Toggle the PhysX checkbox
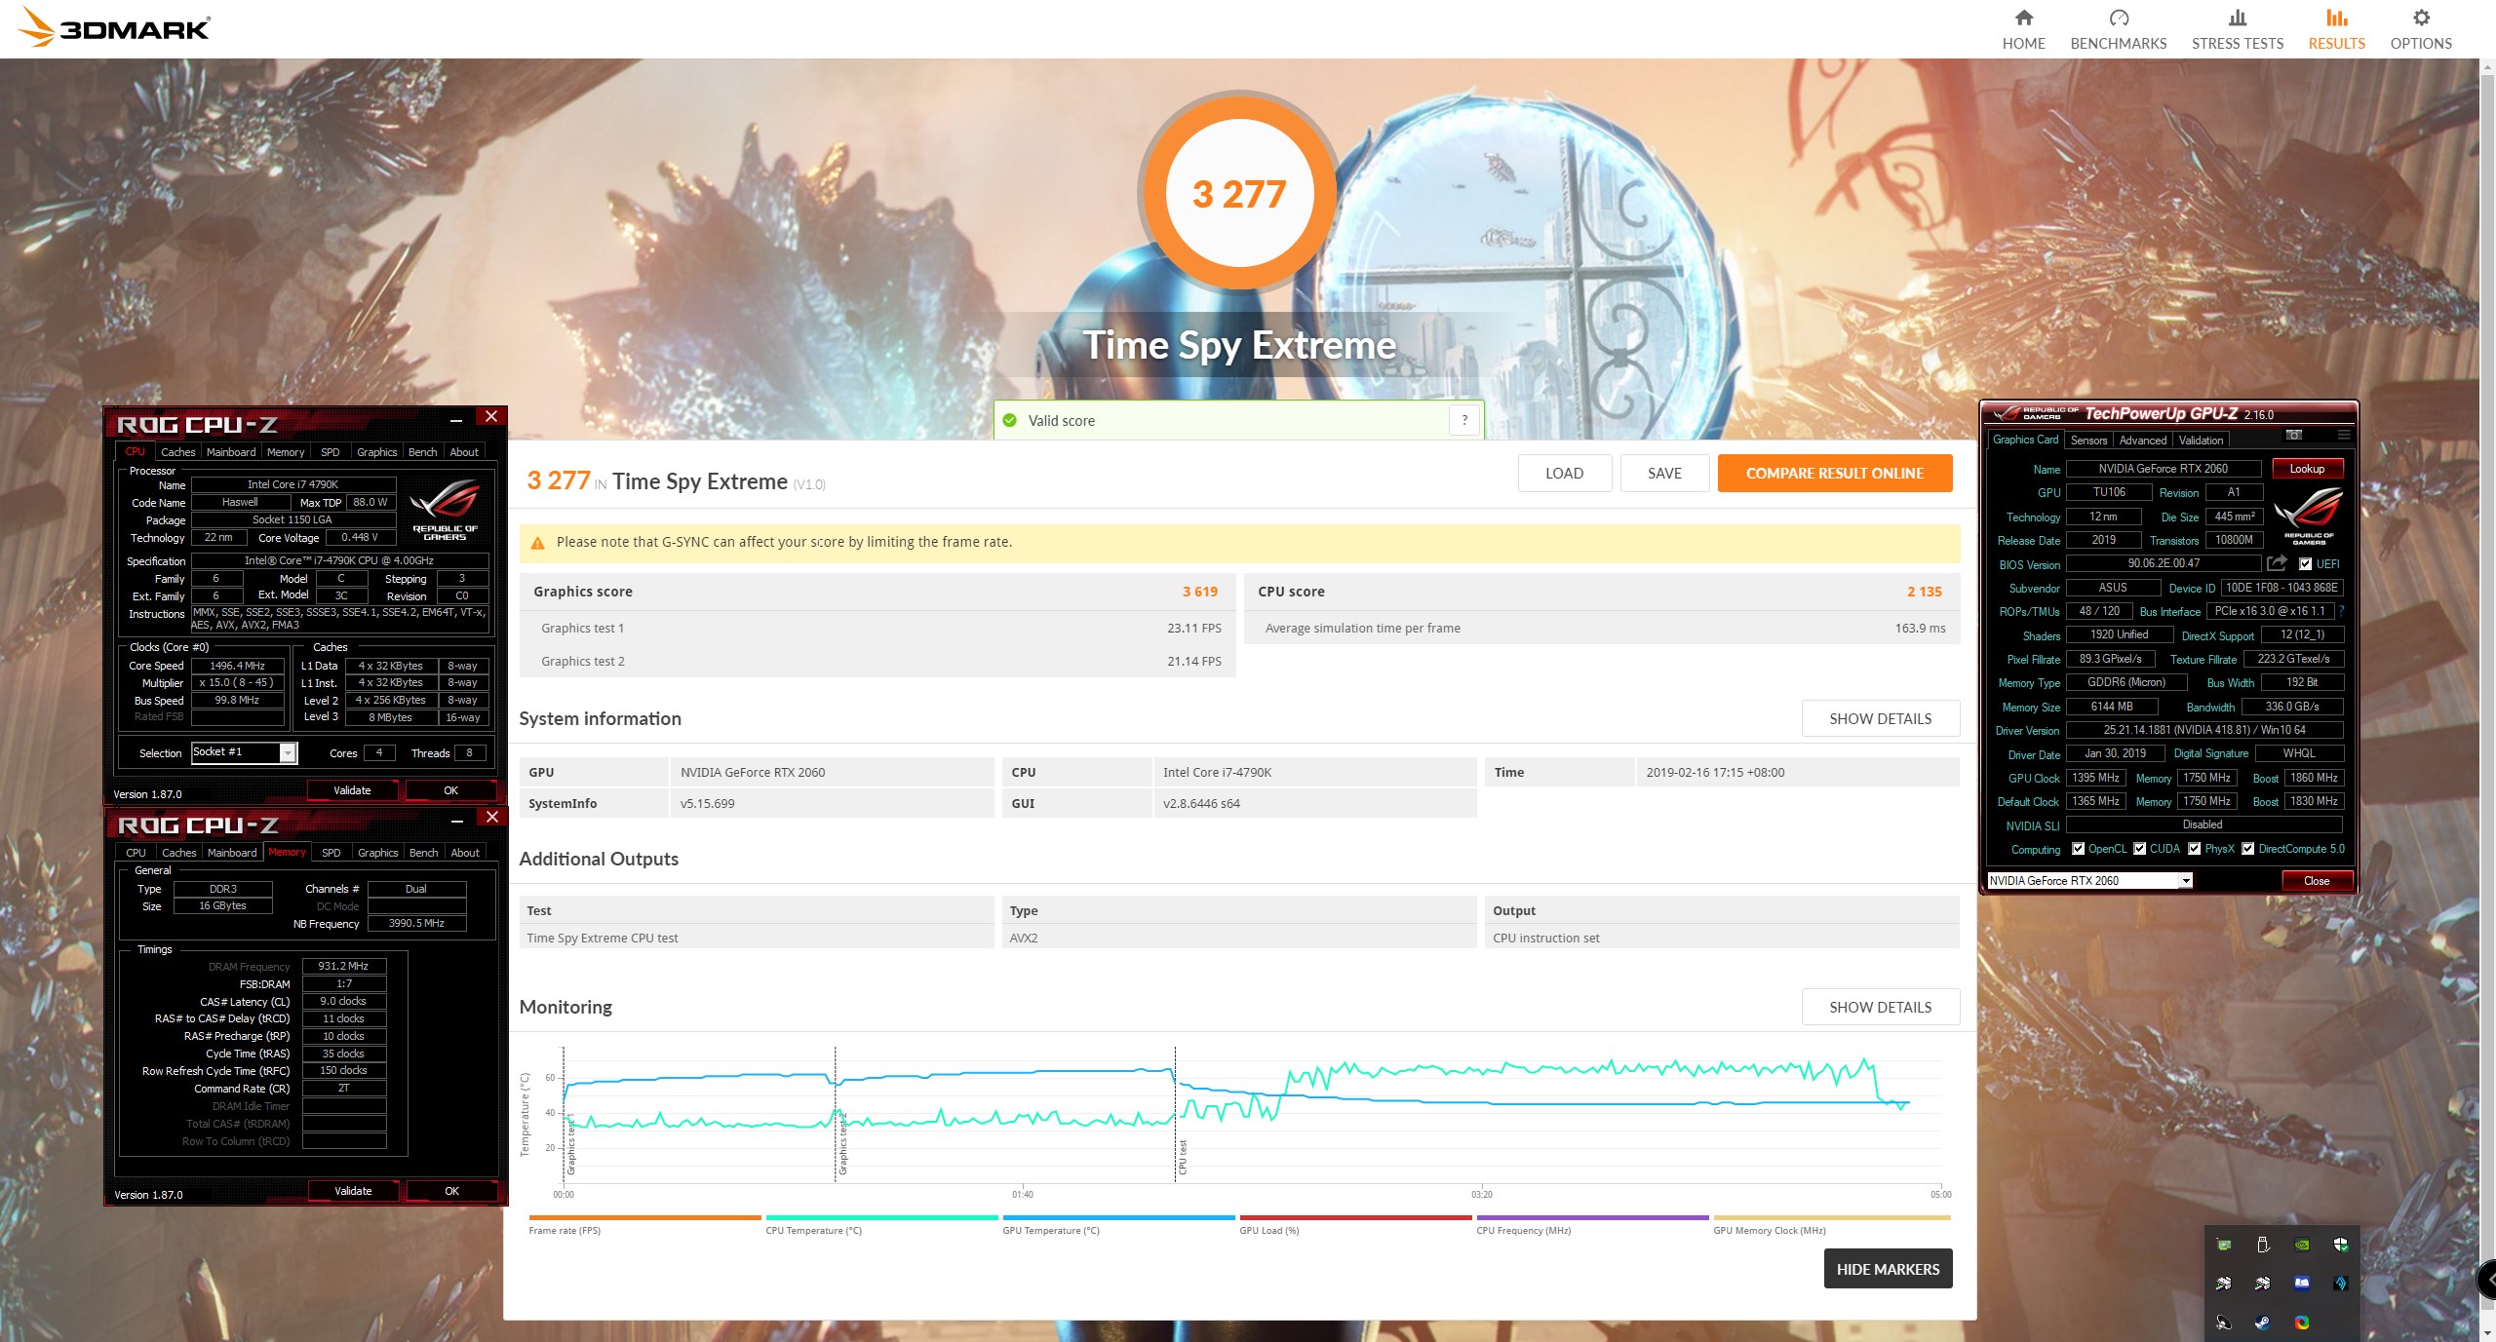The width and height of the screenshot is (2496, 1342). [x=2194, y=849]
